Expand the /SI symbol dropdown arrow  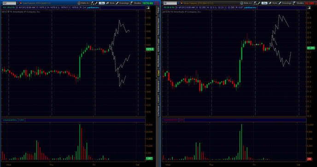click(179, 3)
